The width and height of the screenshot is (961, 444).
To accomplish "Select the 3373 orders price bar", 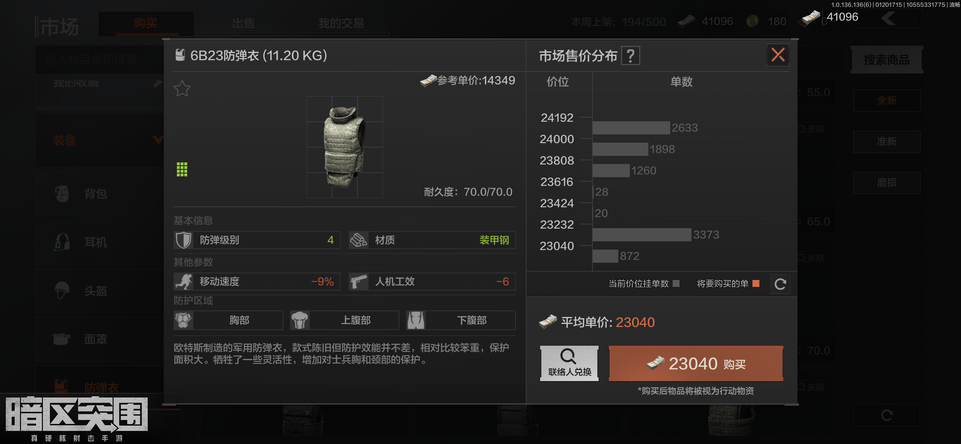I will (642, 235).
